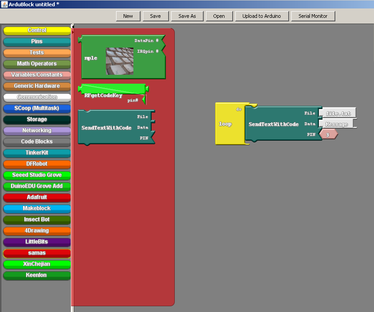Click the New button

(x=128, y=16)
